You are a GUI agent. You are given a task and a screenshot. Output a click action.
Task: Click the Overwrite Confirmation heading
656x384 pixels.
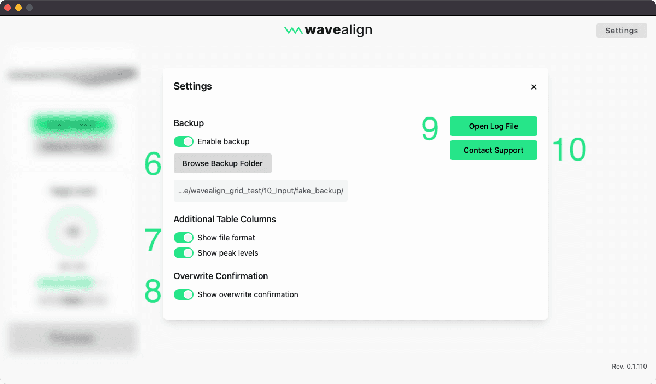click(x=221, y=276)
